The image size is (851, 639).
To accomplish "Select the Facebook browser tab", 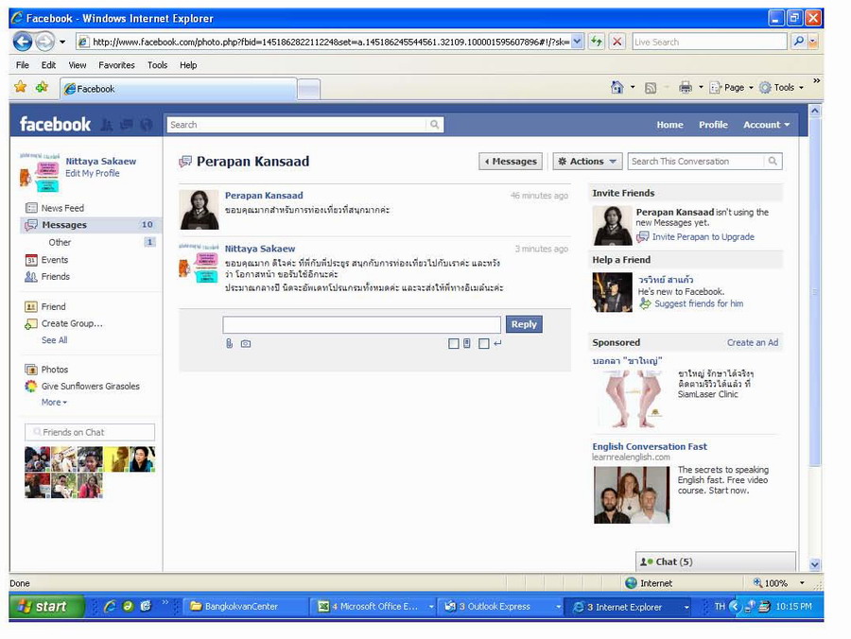I will click(x=179, y=89).
